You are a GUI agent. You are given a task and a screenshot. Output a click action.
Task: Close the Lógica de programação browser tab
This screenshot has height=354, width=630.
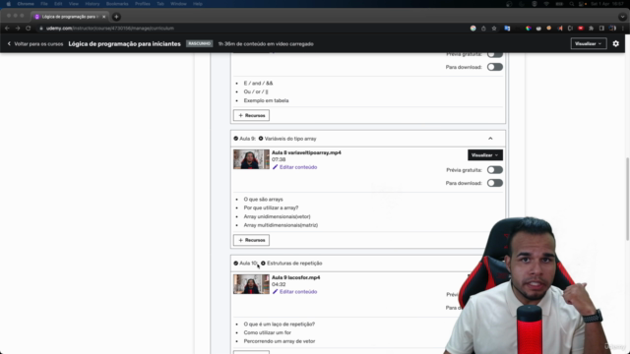[103, 17]
